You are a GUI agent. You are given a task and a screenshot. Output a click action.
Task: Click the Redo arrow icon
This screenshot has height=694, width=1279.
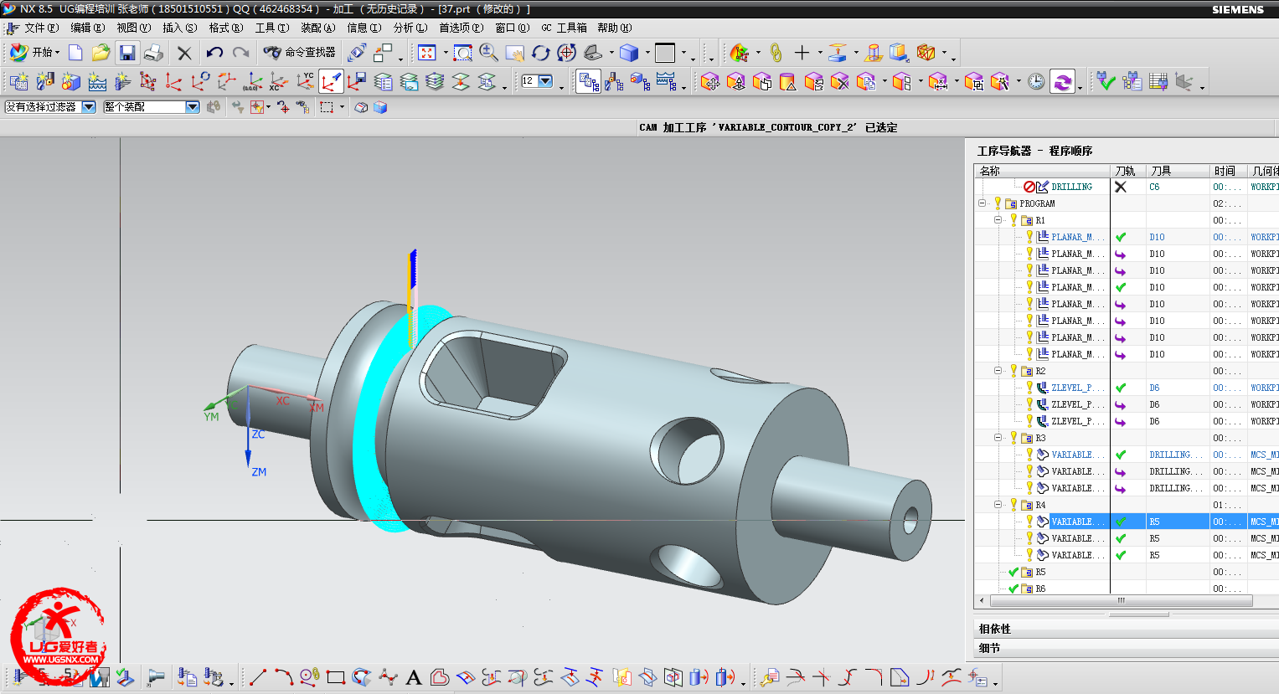tap(241, 53)
